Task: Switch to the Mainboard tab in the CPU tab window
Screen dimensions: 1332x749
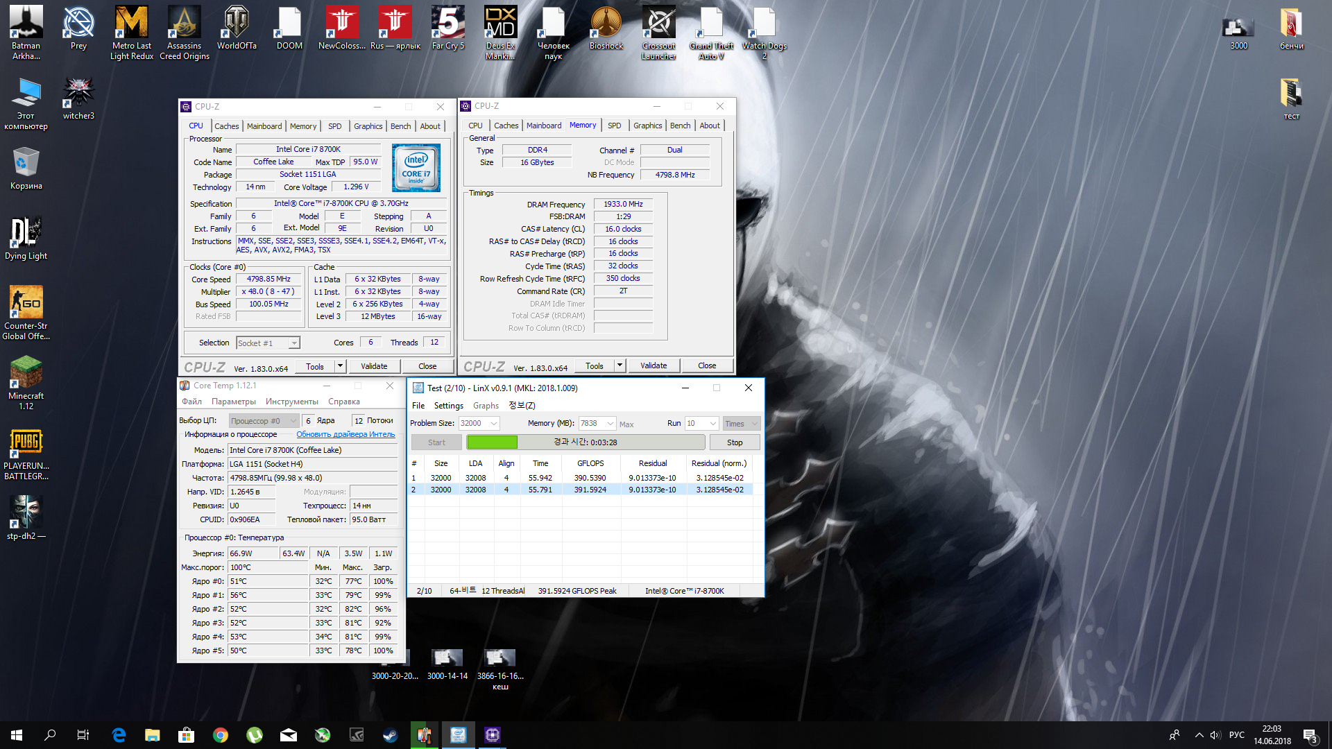Action: pos(264,126)
